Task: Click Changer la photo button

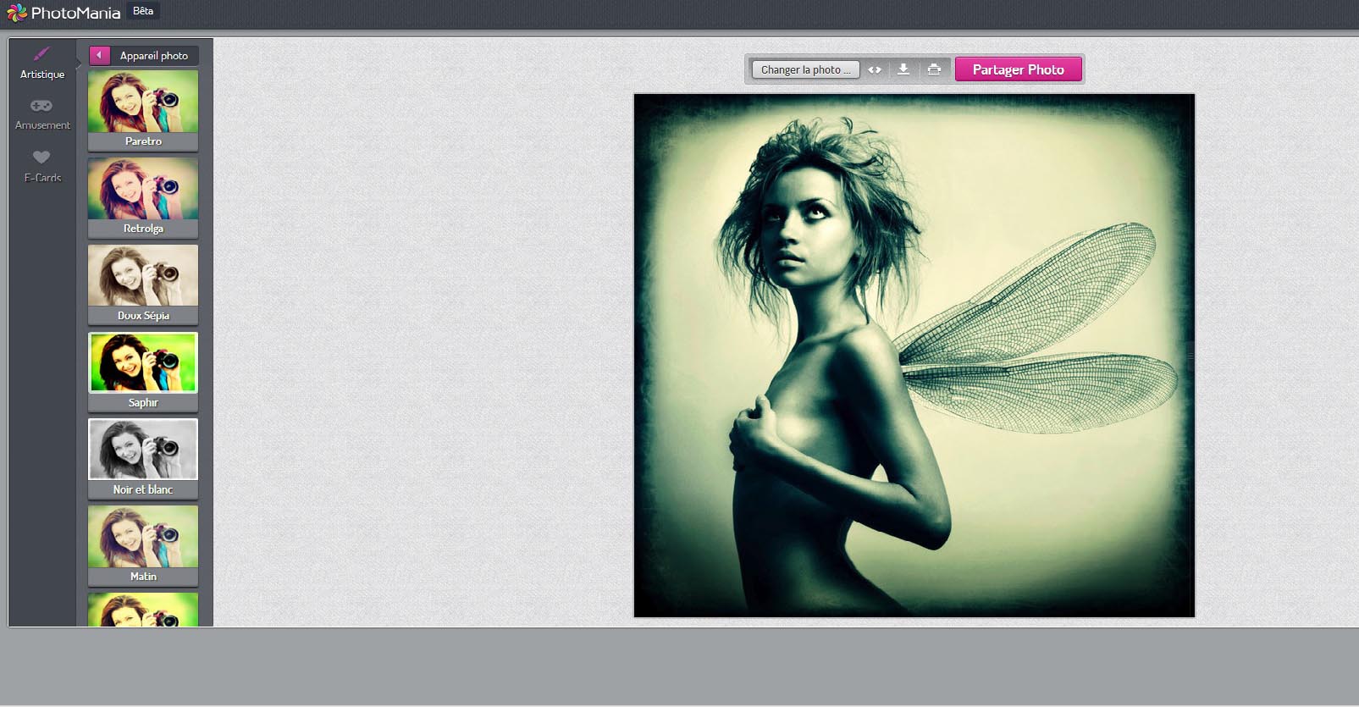Action: click(805, 69)
